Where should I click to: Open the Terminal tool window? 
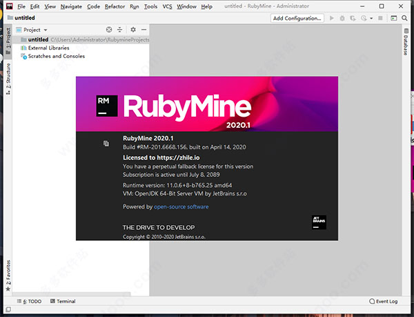tap(63, 301)
